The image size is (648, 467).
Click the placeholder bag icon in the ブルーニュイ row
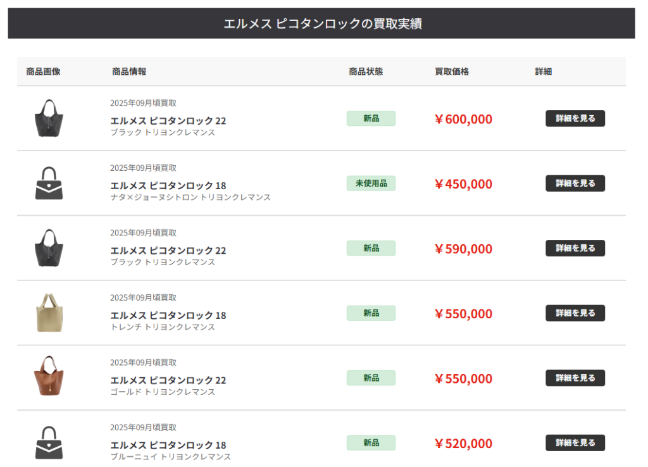pyautogui.click(x=49, y=442)
